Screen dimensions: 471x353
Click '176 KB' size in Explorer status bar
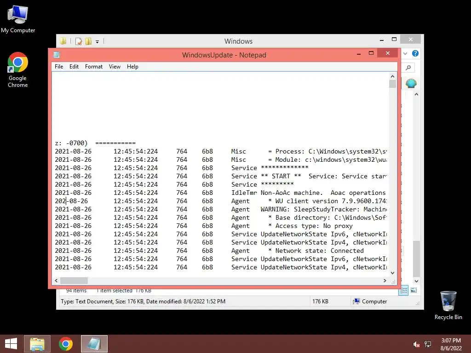tap(320, 302)
